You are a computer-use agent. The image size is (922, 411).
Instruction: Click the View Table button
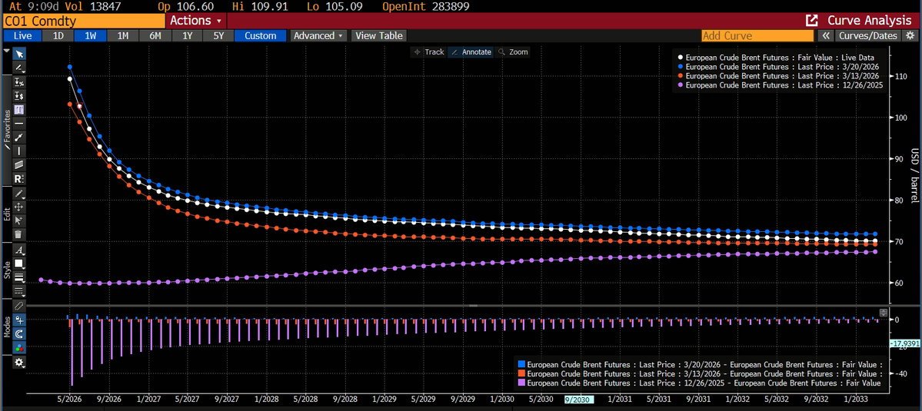click(379, 36)
